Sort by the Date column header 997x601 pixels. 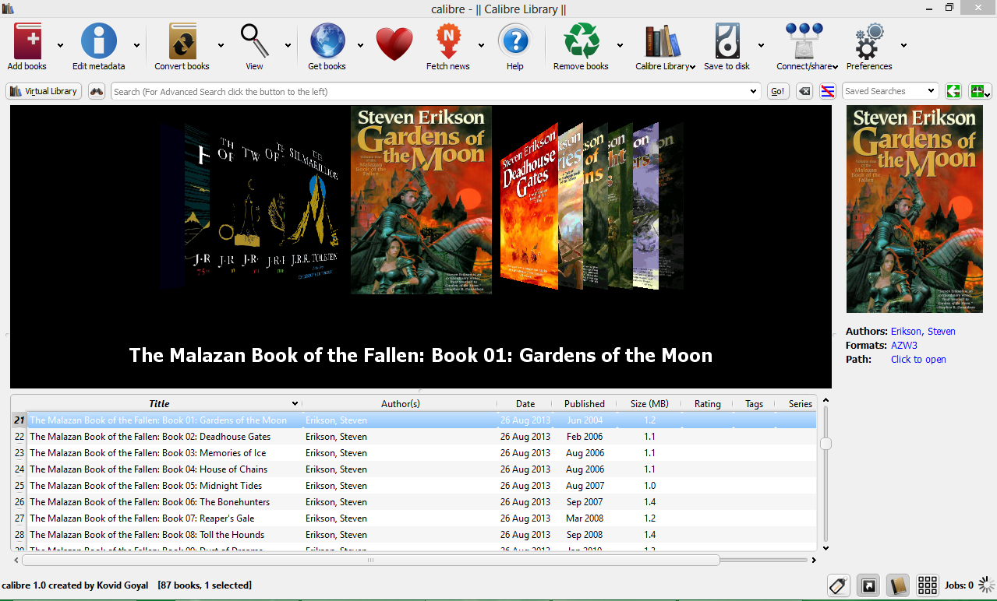point(525,403)
